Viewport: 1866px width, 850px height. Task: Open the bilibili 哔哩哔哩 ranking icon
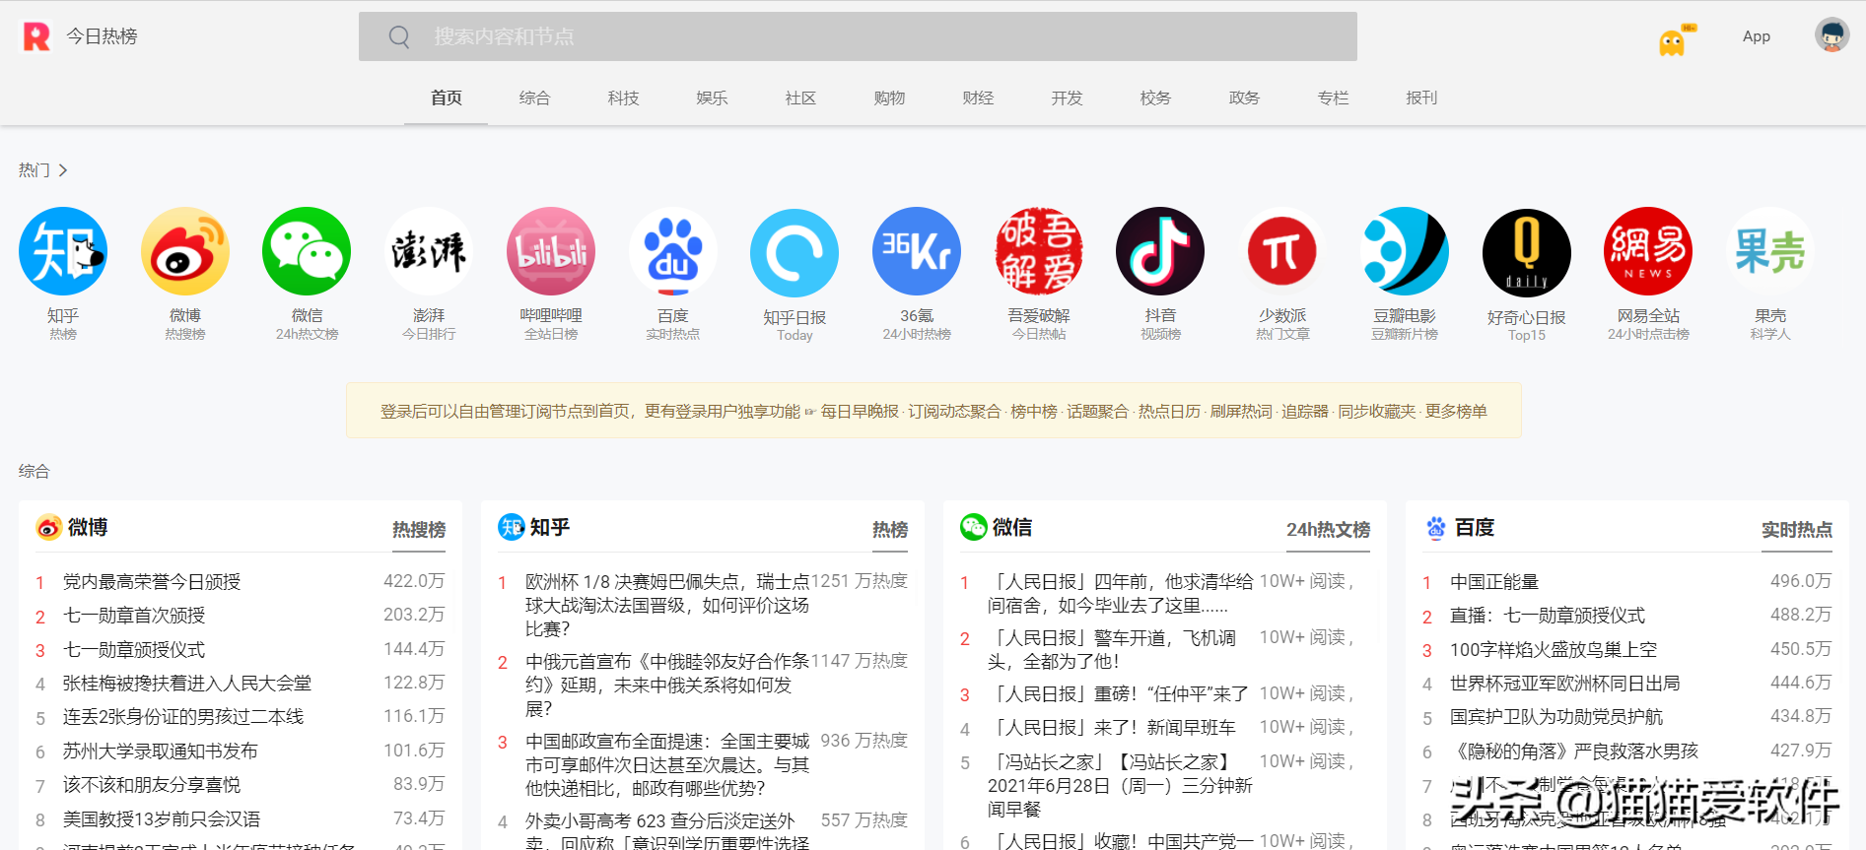[551, 251]
